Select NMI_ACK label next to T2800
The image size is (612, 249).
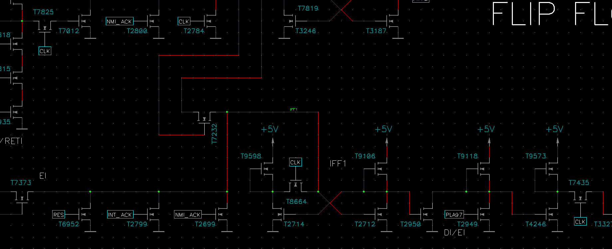119,22
